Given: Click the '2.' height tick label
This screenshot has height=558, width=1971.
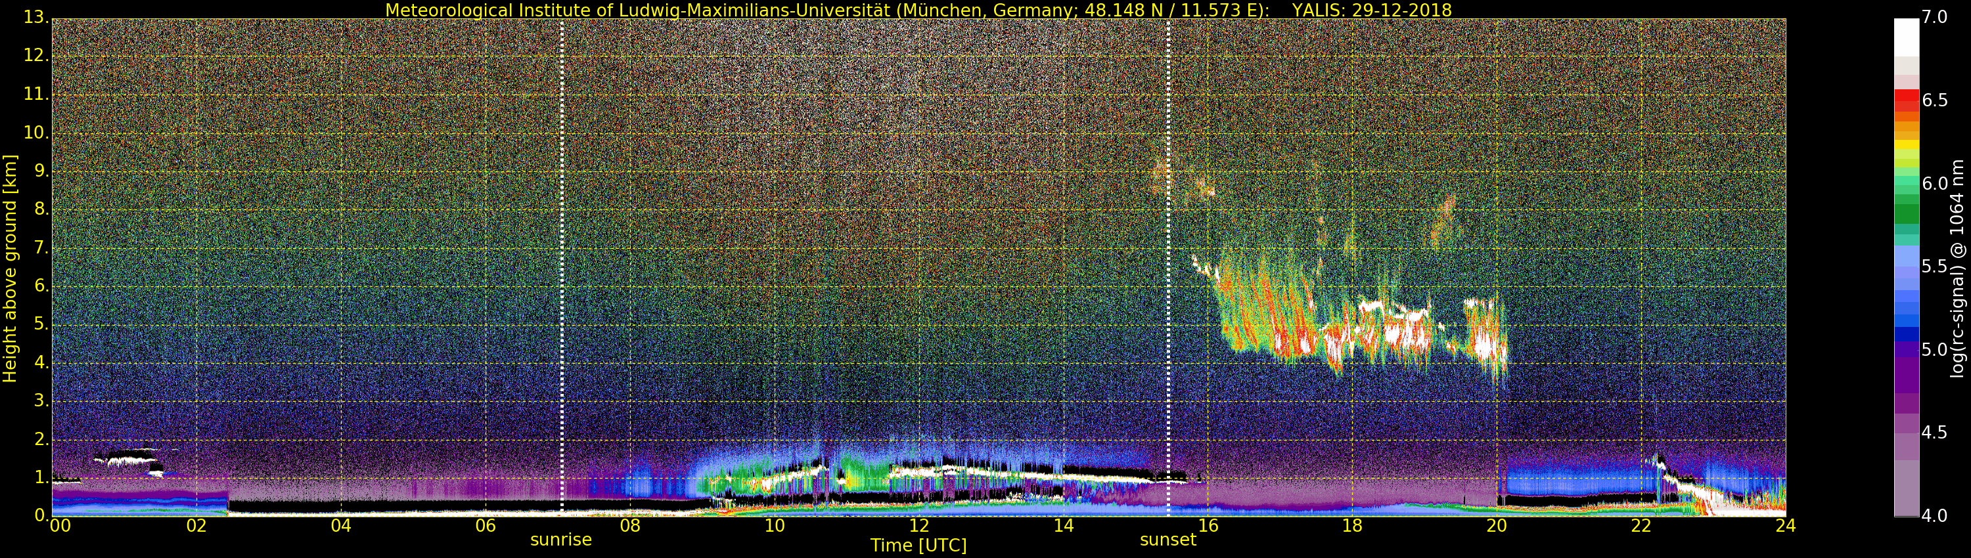Looking at the screenshot, I should [x=41, y=440].
